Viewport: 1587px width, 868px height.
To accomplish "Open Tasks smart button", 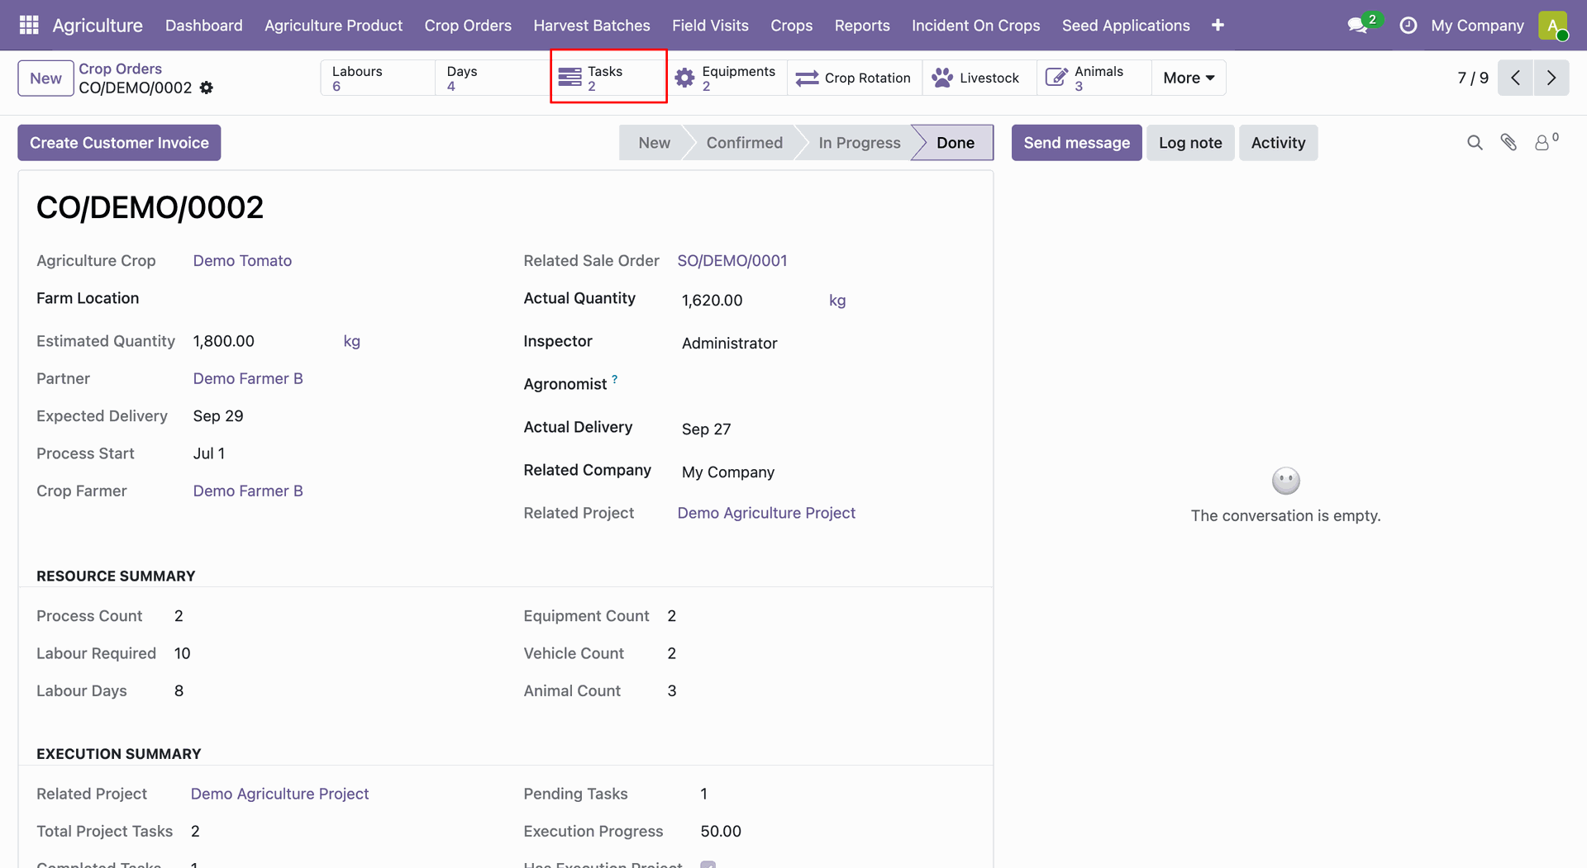I will click(x=608, y=78).
